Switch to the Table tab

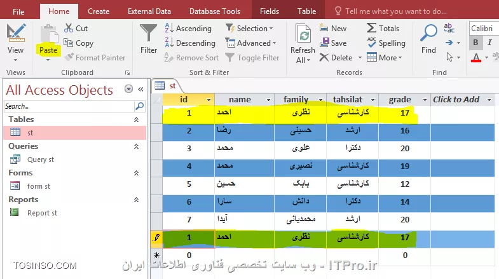[x=307, y=11]
